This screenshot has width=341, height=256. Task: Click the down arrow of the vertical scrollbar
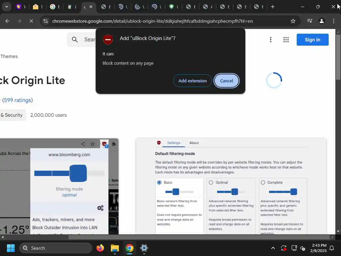pyautogui.click(x=338, y=231)
